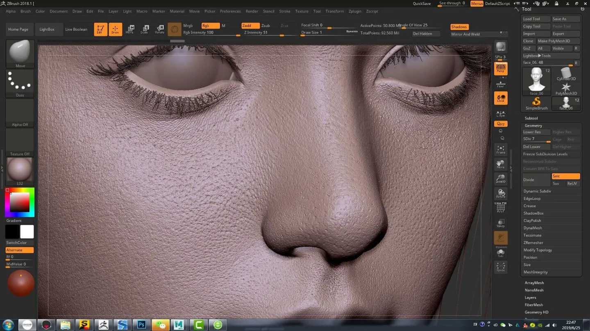Activate the Draw mode icon

[115, 29]
